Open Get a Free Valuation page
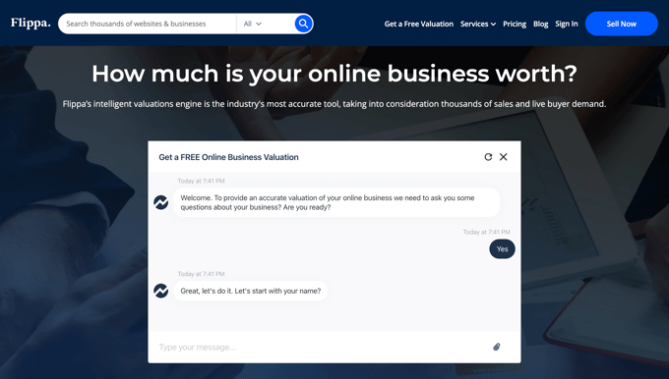669x379 pixels. [x=418, y=24]
